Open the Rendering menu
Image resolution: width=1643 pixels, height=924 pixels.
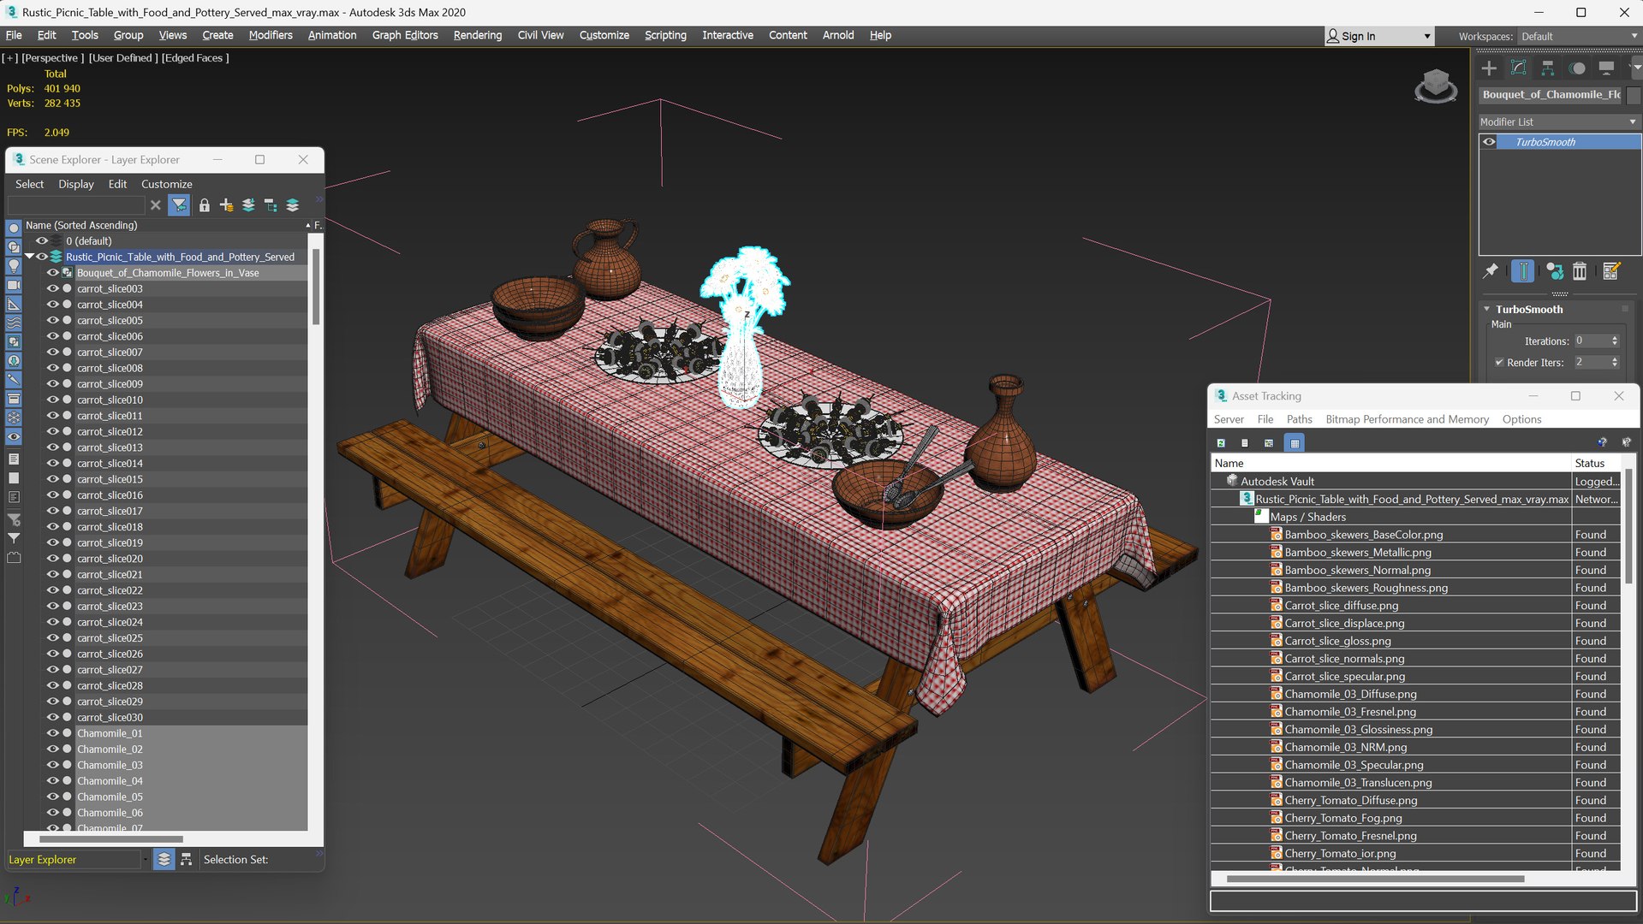point(477,35)
